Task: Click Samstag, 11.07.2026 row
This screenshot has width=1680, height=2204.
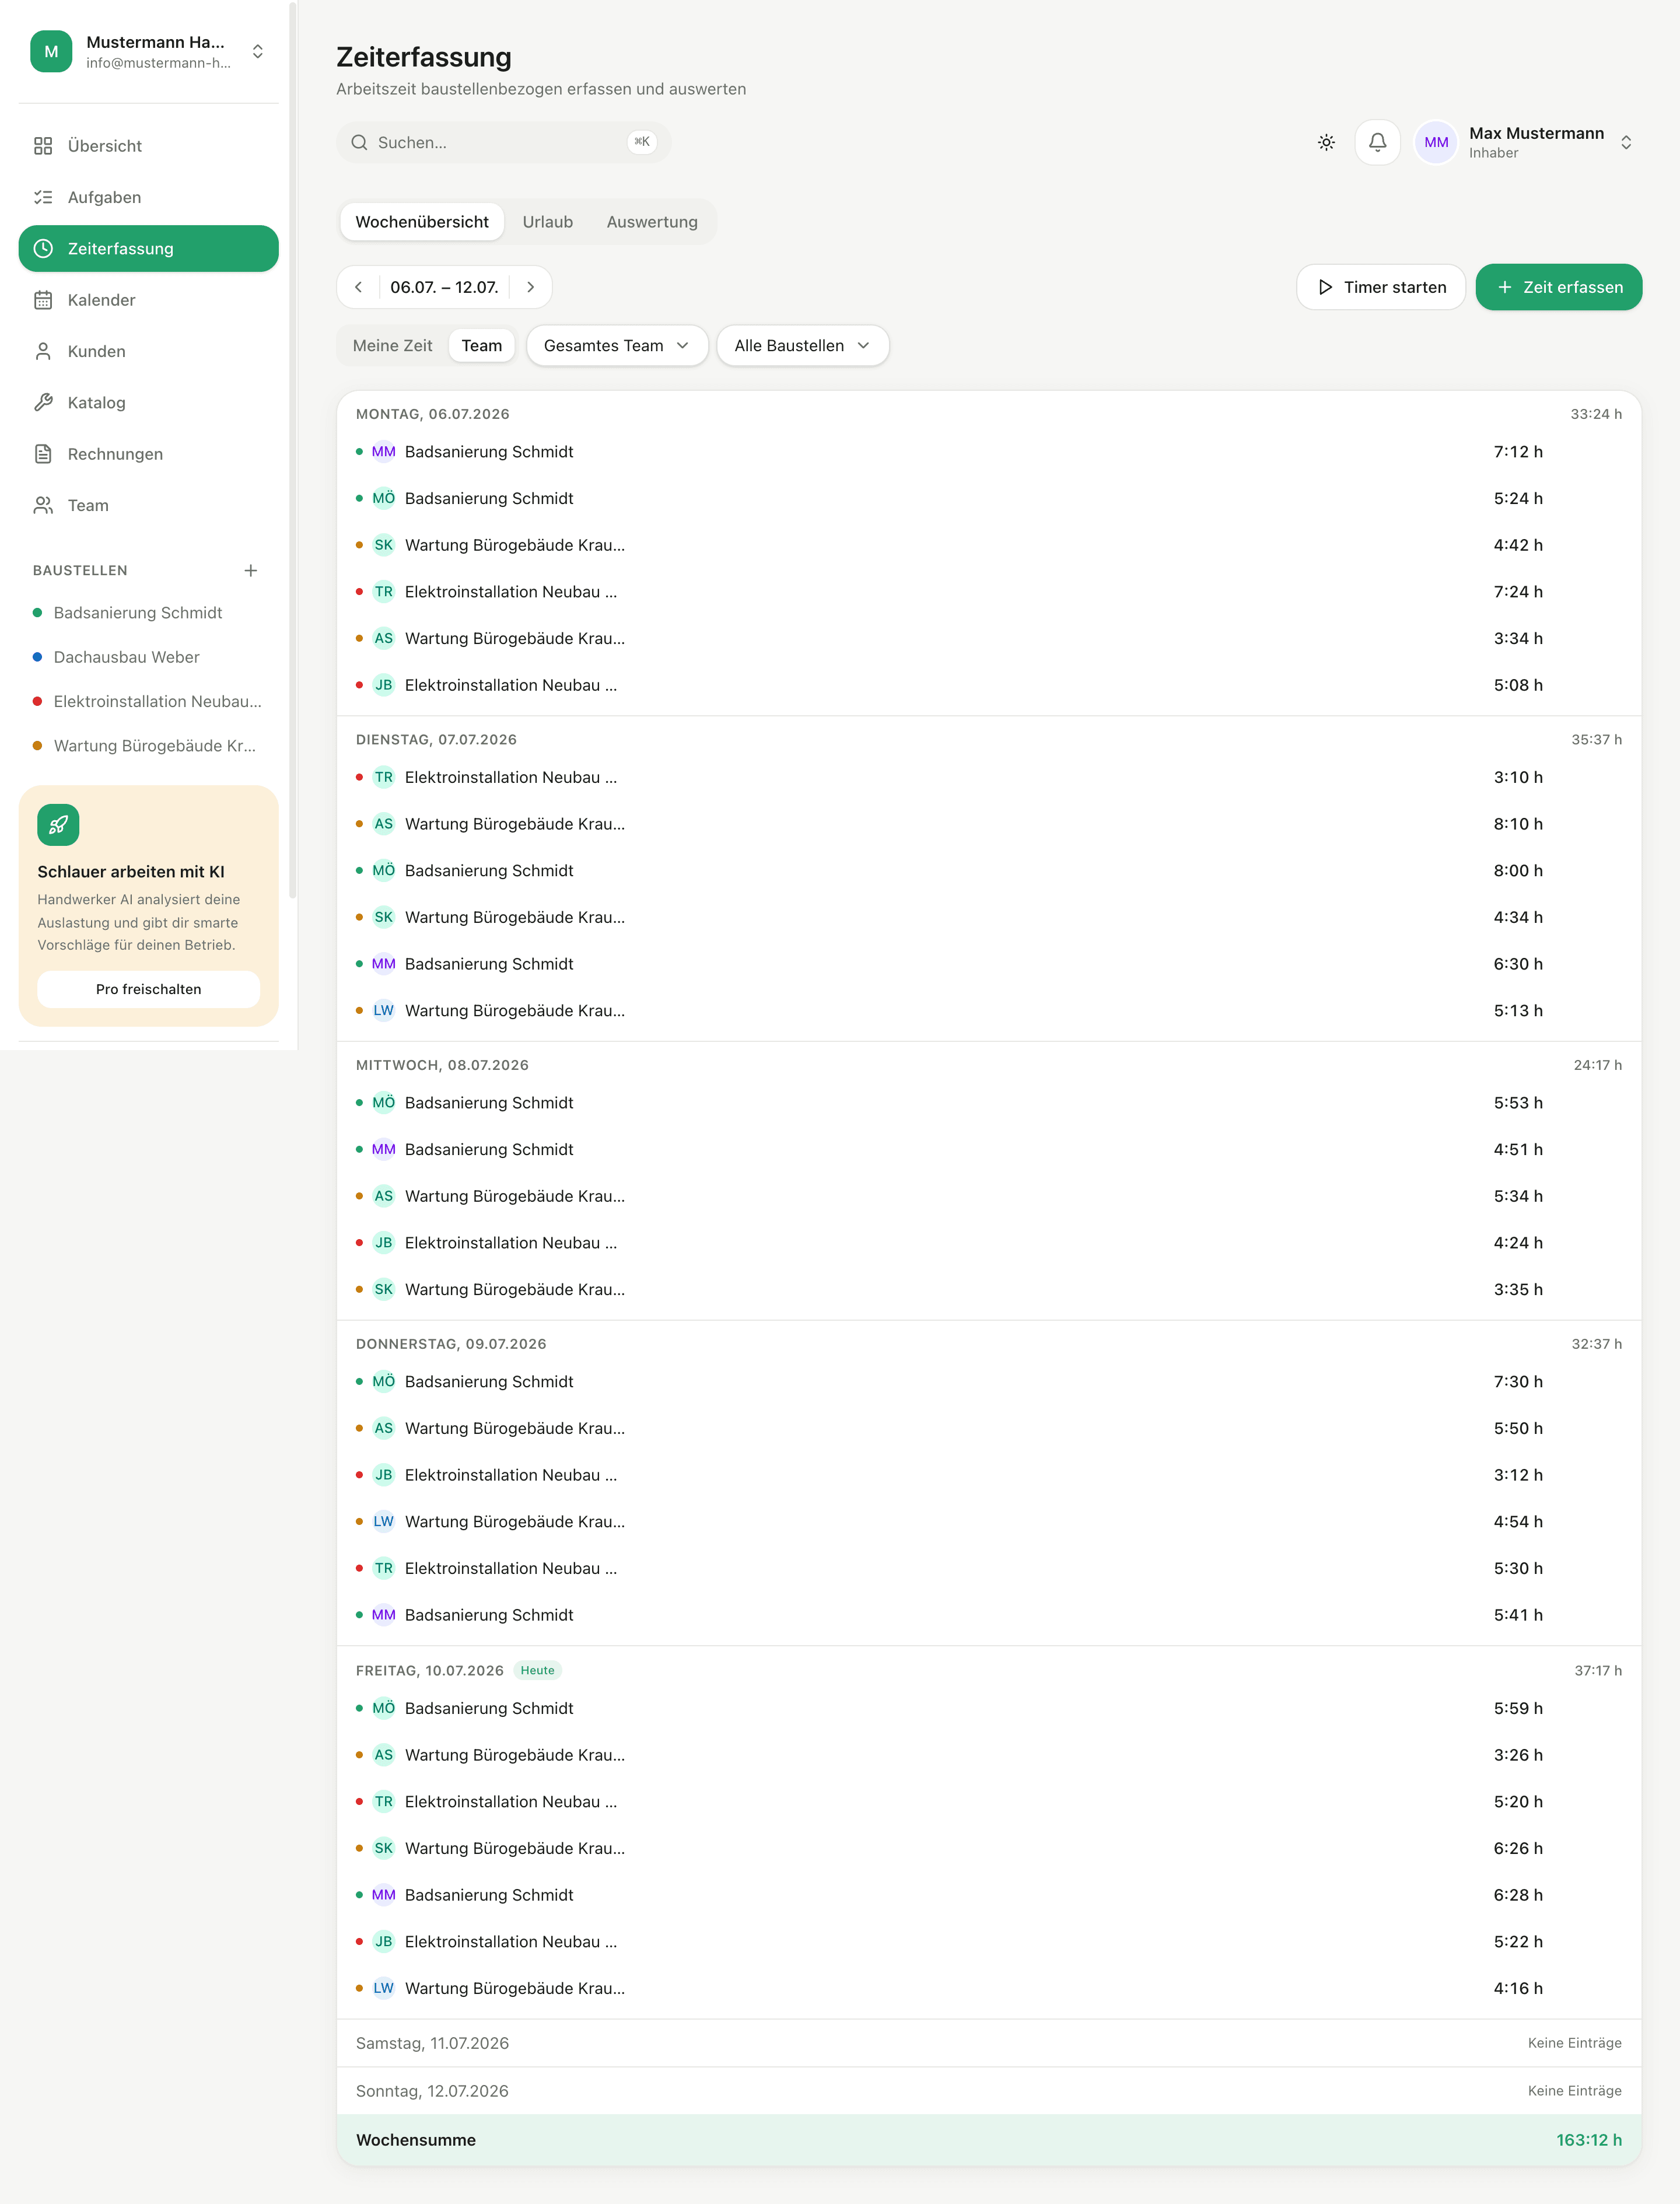Action: pos(989,2043)
